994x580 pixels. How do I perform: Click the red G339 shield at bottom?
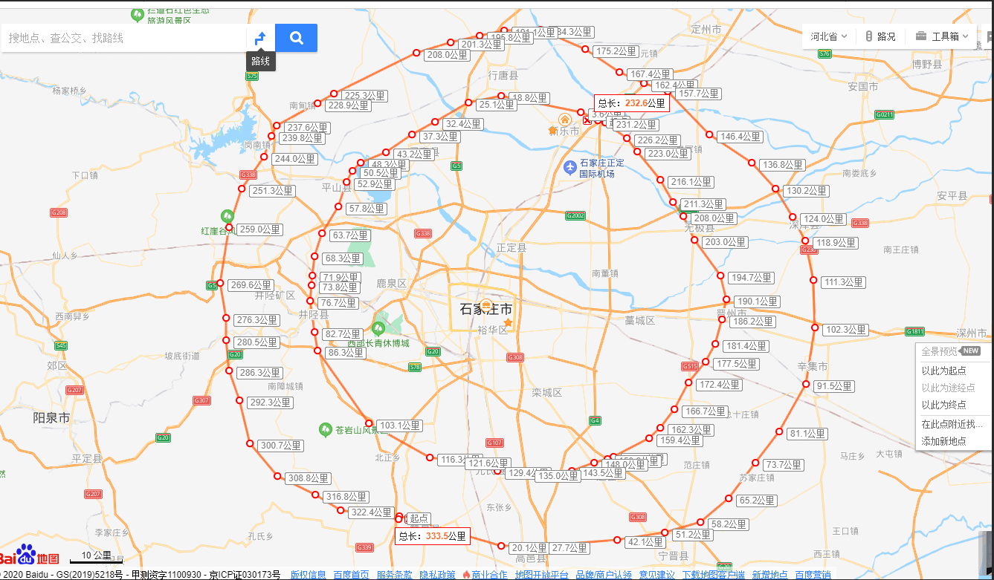tap(365, 547)
